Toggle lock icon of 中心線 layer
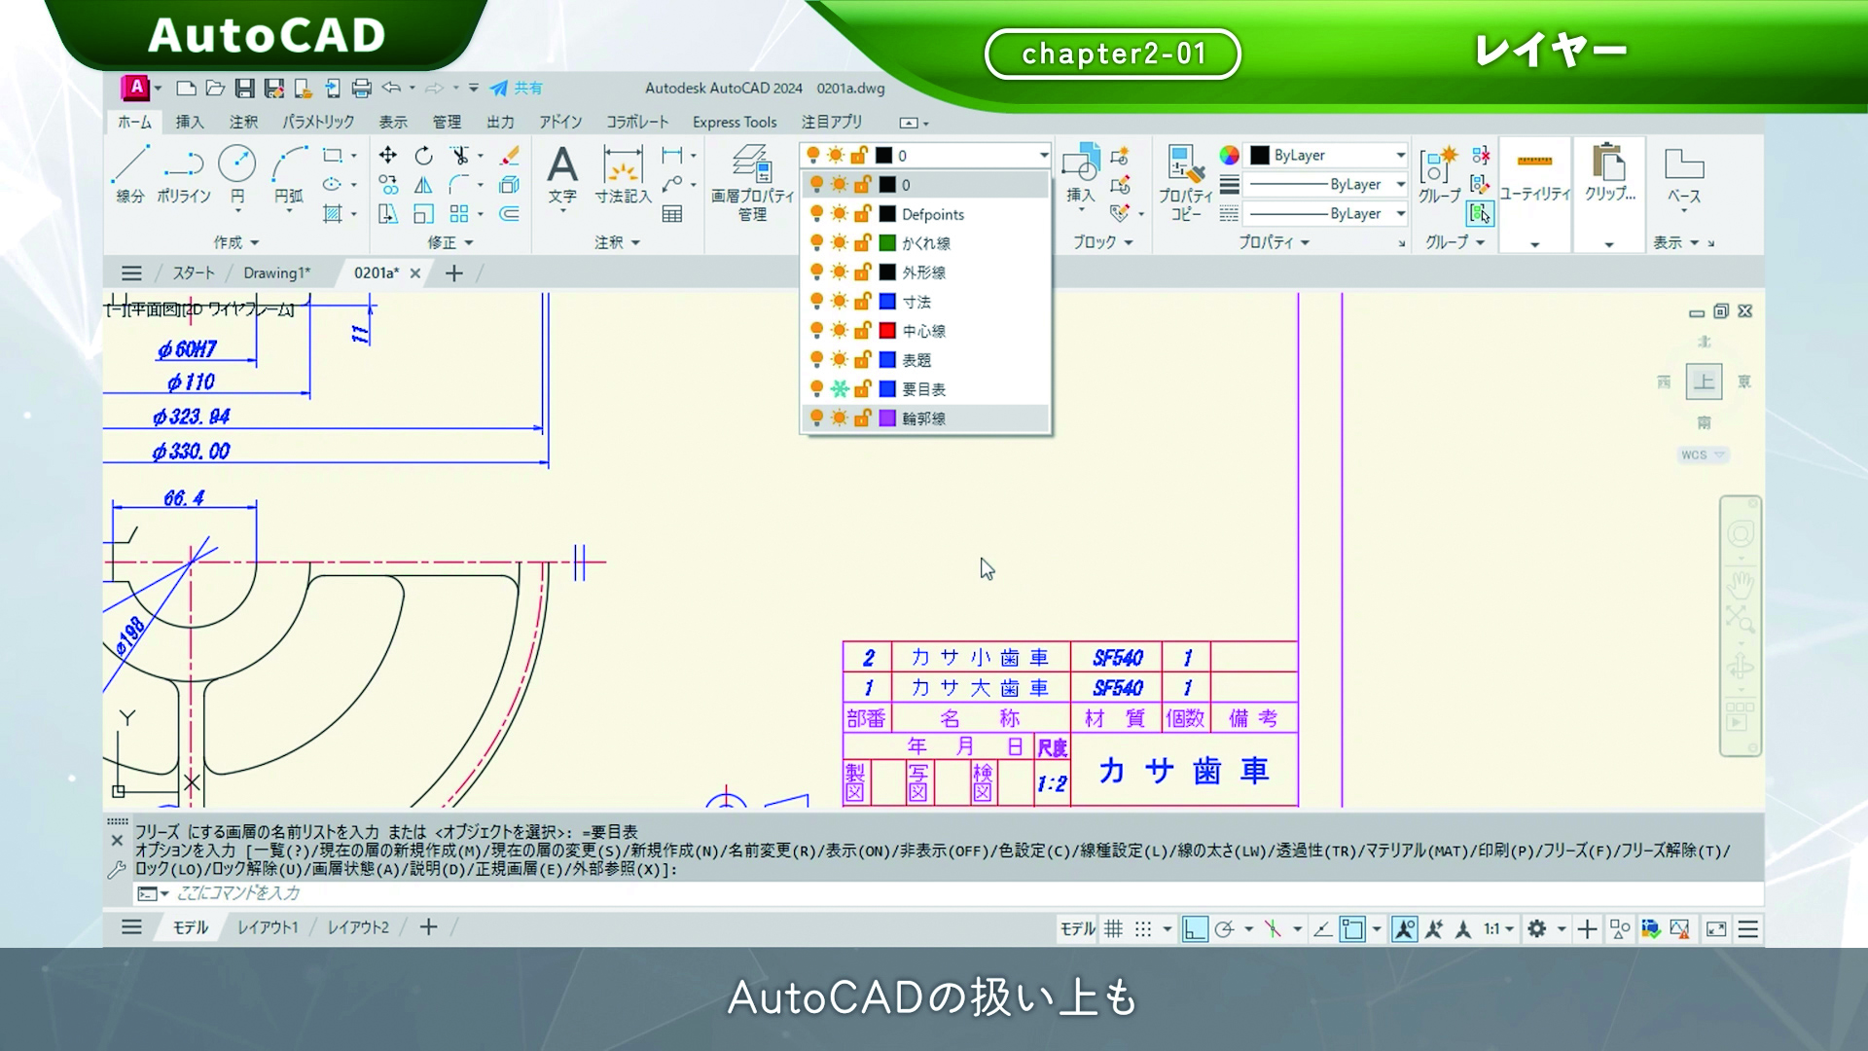The image size is (1868, 1051). [x=862, y=331]
